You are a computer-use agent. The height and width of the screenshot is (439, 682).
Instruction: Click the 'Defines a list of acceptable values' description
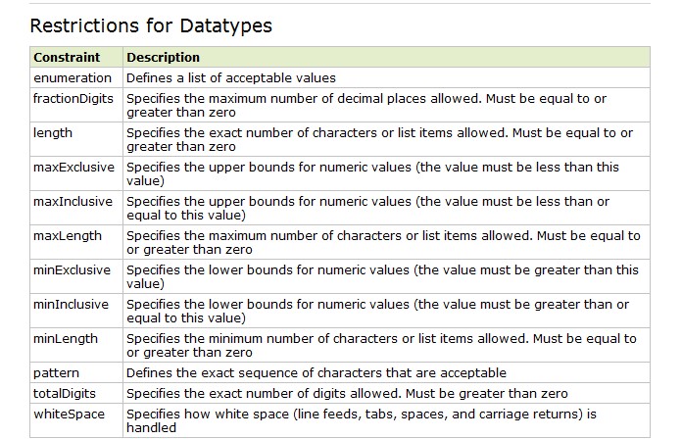coord(231,77)
